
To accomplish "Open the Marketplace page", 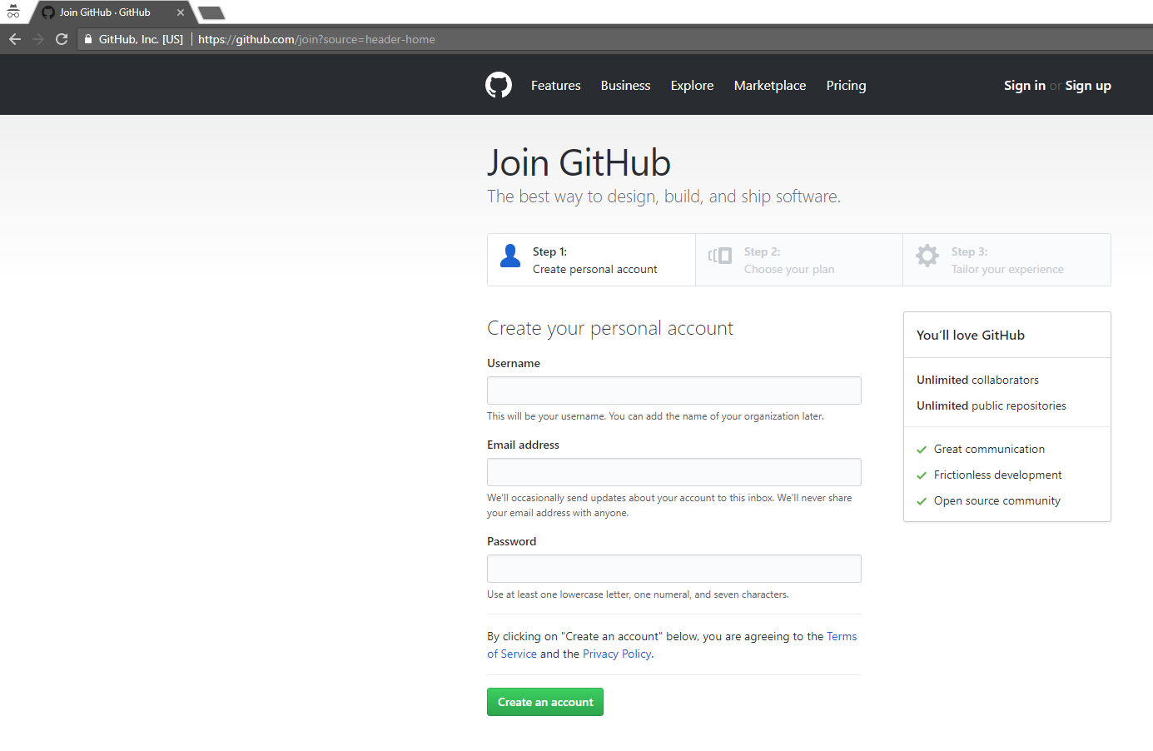I will pos(770,86).
